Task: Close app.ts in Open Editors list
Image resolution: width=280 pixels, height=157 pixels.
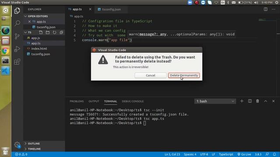Action: [x=29, y=21]
